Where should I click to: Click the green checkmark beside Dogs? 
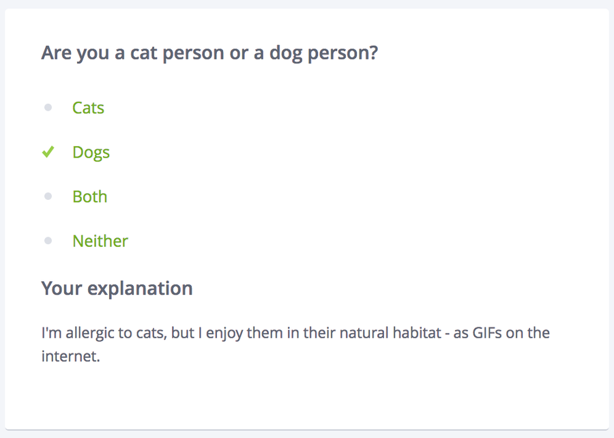point(48,152)
